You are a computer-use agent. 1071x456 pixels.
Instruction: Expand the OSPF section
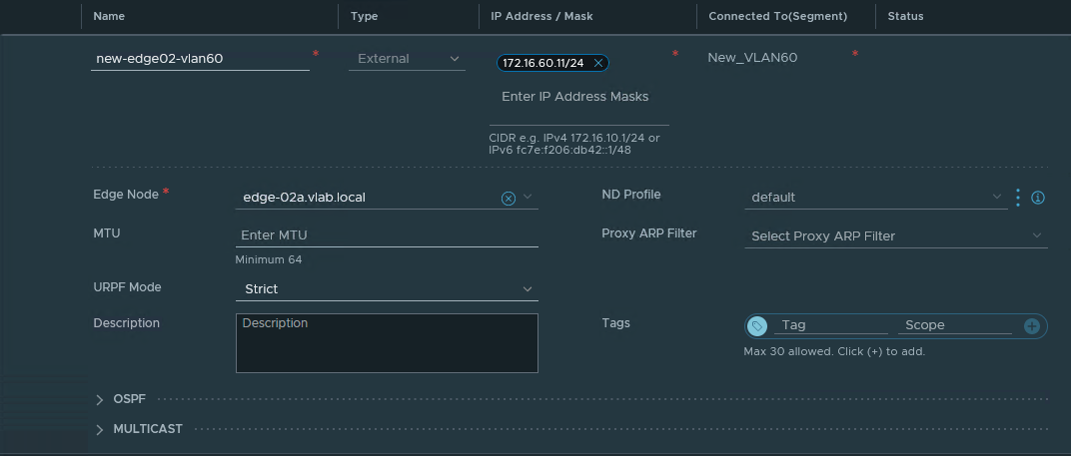point(100,400)
